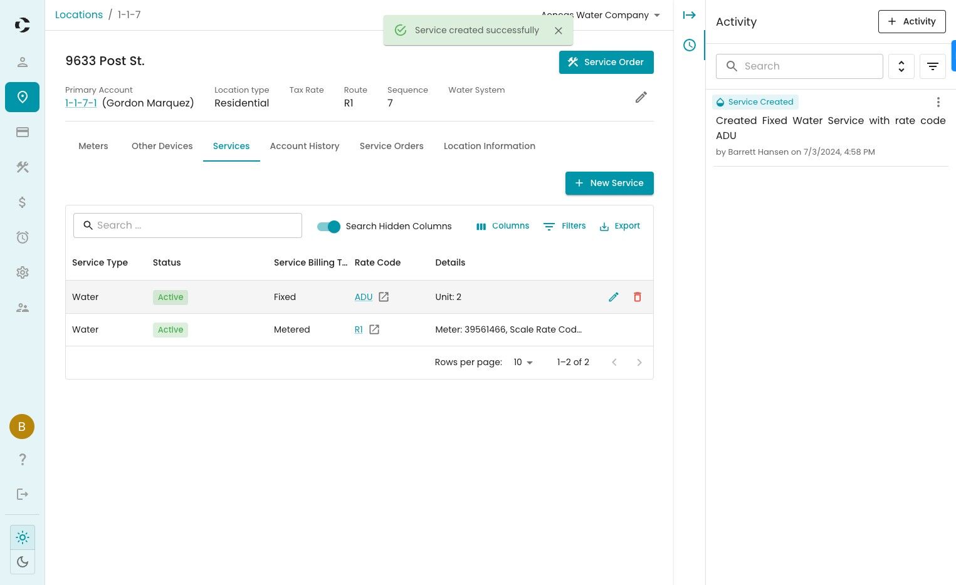
Task: Switch to the Meters tab
Action: click(93, 146)
